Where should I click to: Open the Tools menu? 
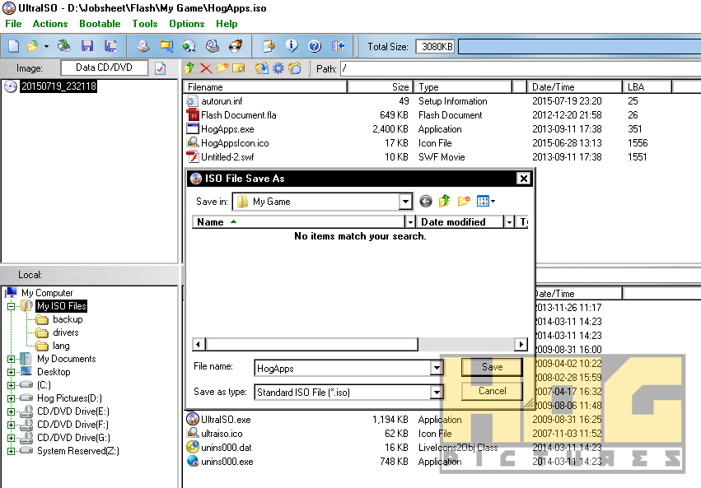click(145, 24)
